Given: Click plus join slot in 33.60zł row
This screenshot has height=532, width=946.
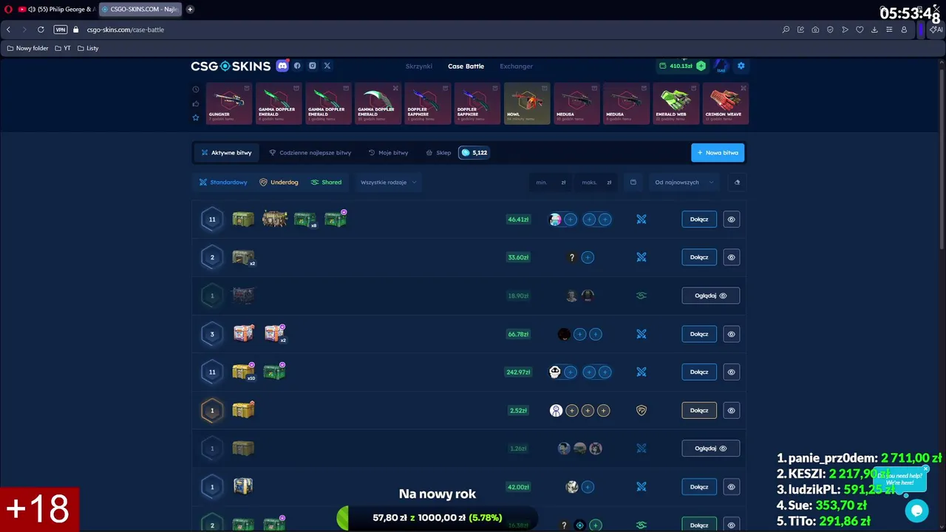Looking at the screenshot, I should coord(588,257).
